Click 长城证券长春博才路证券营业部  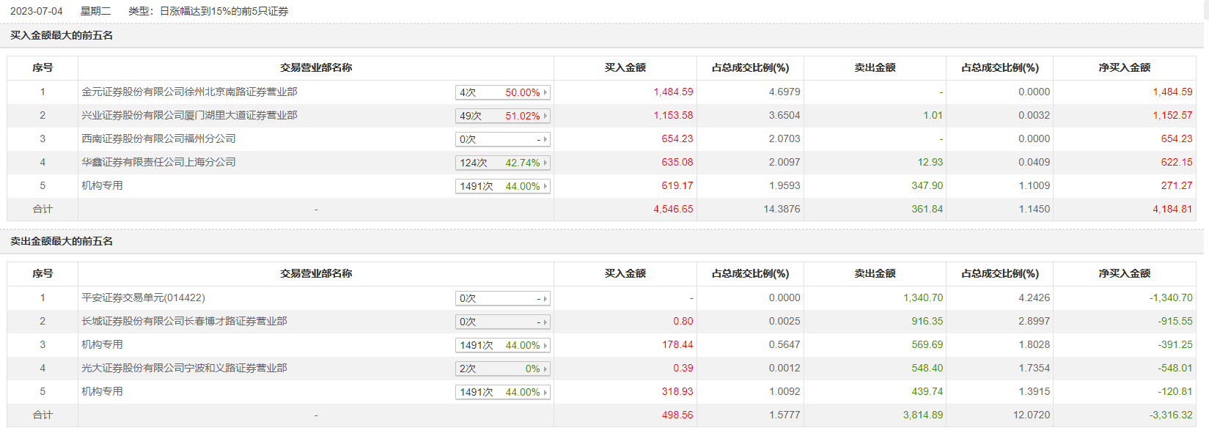pyautogui.click(x=184, y=321)
